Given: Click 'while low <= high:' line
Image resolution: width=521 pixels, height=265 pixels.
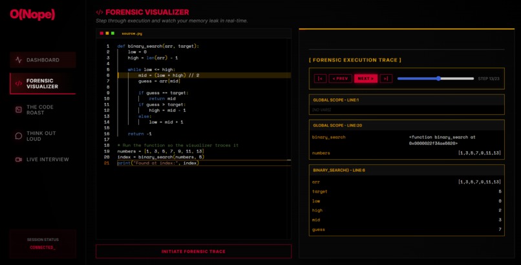Looking at the screenshot, I should tap(151, 70).
